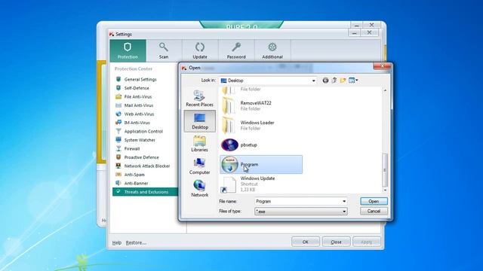Click the Open button in dialog

(x=374, y=201)
